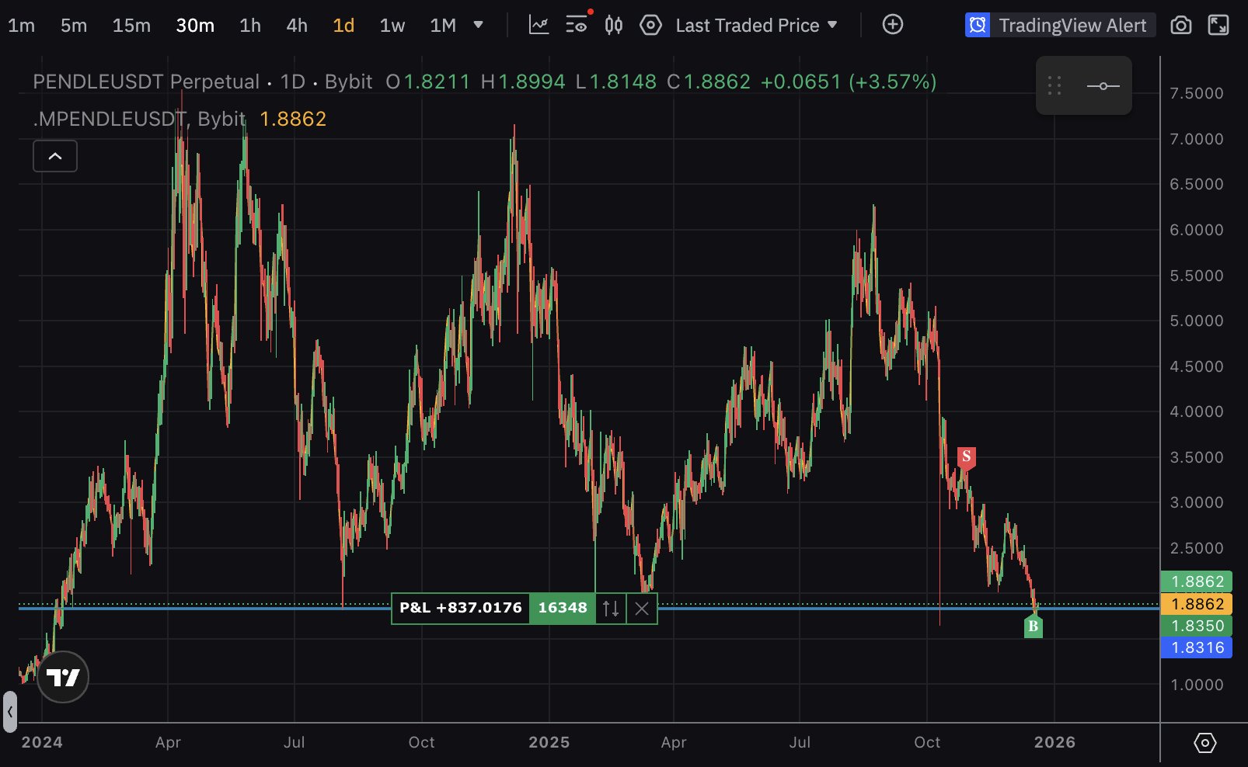Take a chart snapshot with camera icon
This screenshot has width=1248, height=767.
point(1181,26)
